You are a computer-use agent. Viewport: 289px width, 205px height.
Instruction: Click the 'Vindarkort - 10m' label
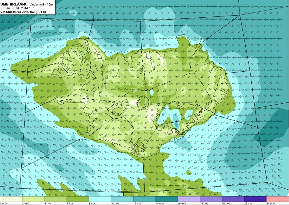pos(41,4)
